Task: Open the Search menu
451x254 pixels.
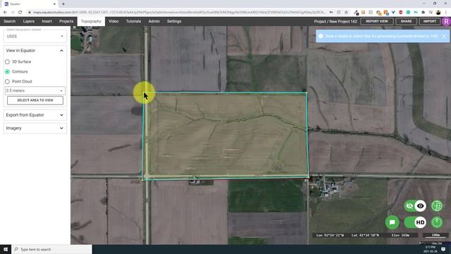Action: point(9,21)
